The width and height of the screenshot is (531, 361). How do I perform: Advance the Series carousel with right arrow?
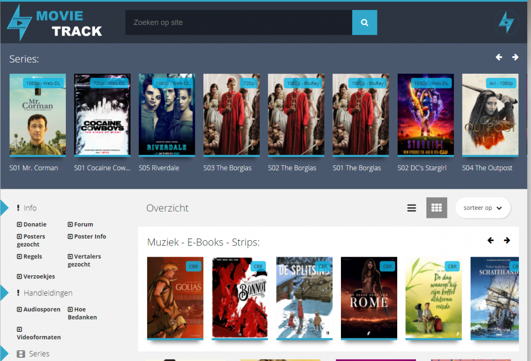pos(515,57)
